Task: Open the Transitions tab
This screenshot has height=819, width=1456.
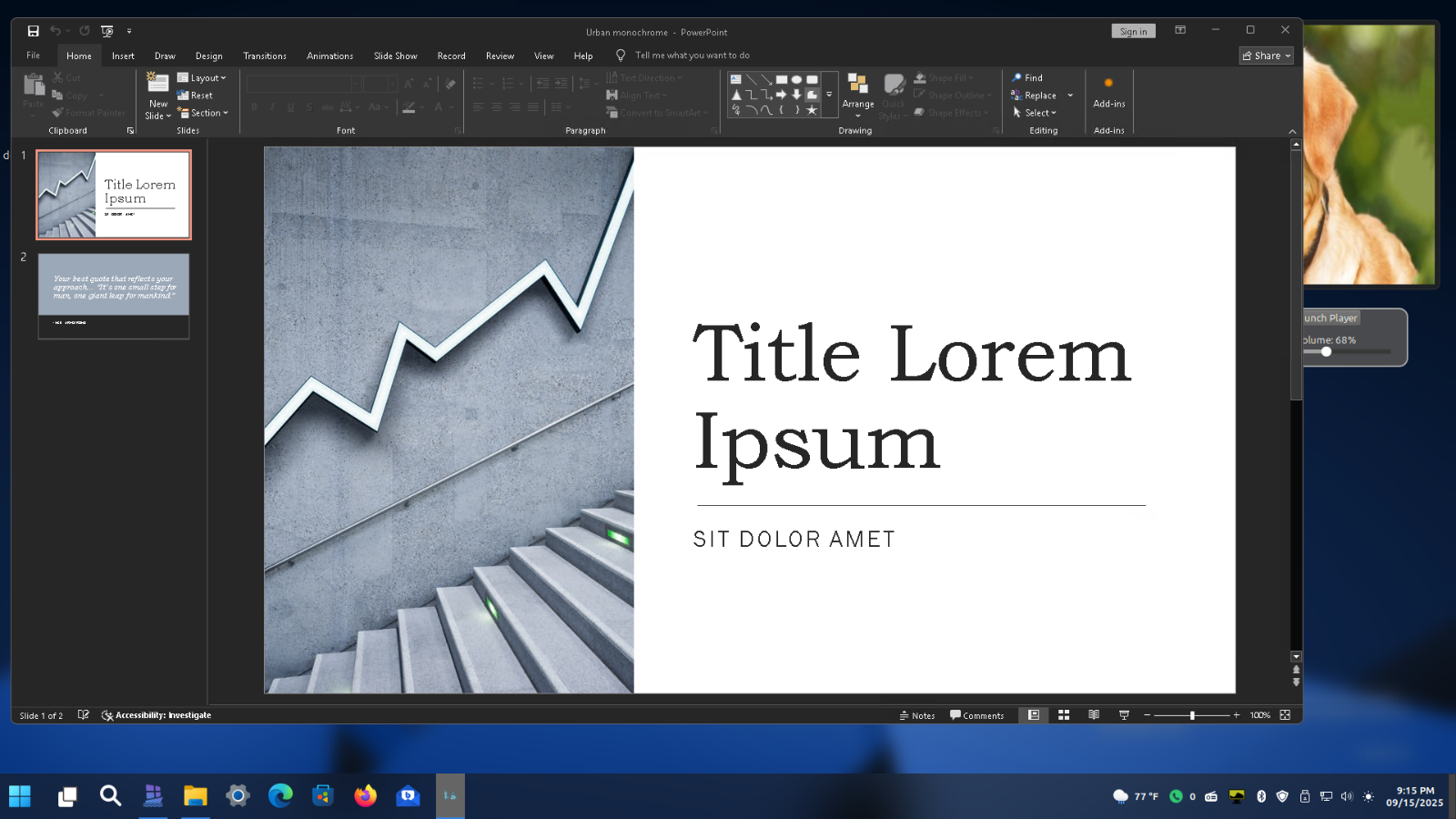Action: [265, 56]
